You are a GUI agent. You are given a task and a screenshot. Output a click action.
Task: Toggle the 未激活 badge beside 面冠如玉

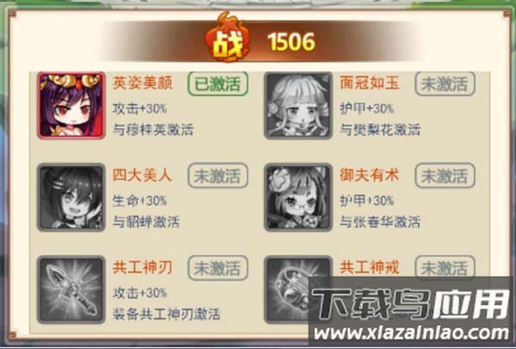[x=445, y=84]
